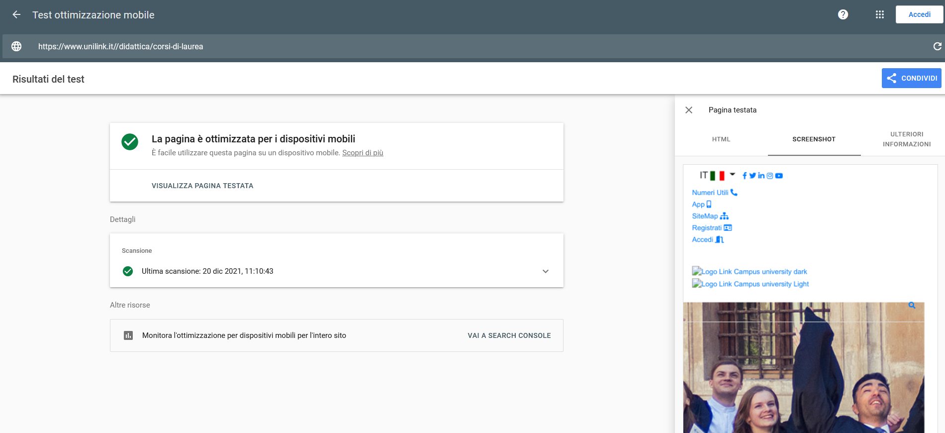Click Logo Link Campus university Light
Image resolution: width=945 pixels, height=433 pixels.
(751, 284)
